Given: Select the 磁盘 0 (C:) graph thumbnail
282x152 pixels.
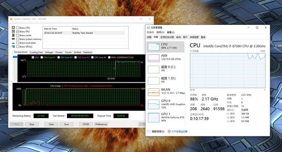Looking at the screenshot, I should [153, 69].
